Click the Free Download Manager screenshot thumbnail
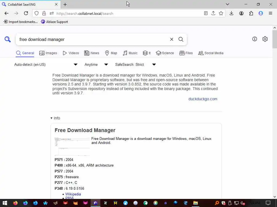This screenshot has height=207, width=277. point(72,147)
